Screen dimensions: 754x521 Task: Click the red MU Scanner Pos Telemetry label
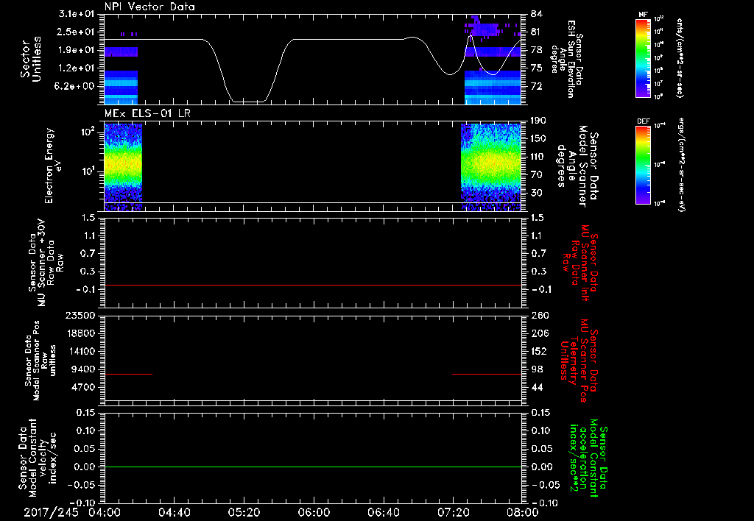[580, 361]
